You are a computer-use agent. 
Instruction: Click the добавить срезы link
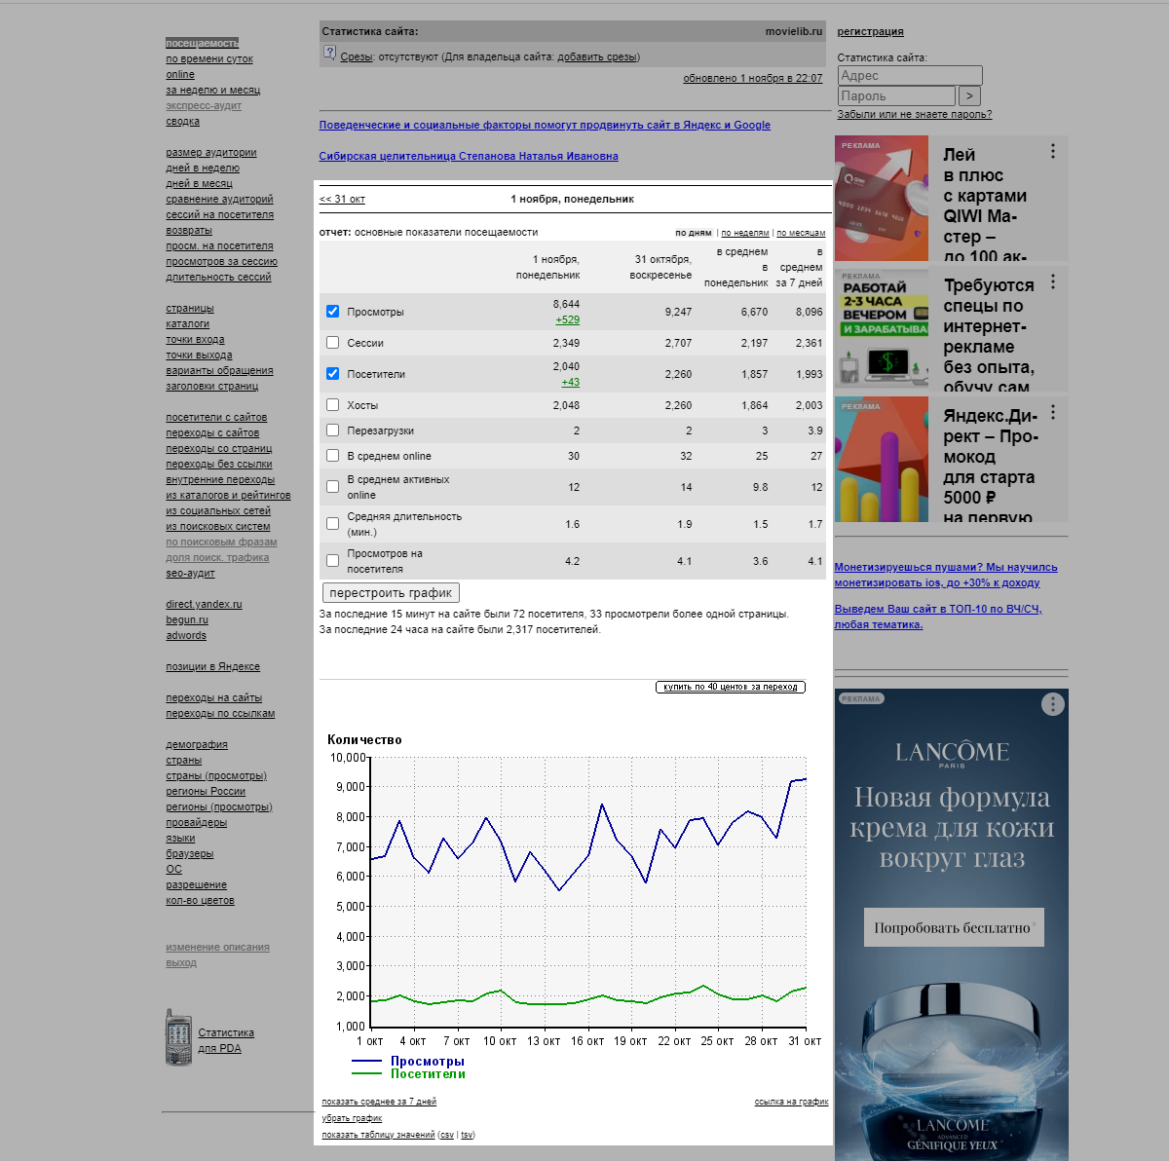597,57
